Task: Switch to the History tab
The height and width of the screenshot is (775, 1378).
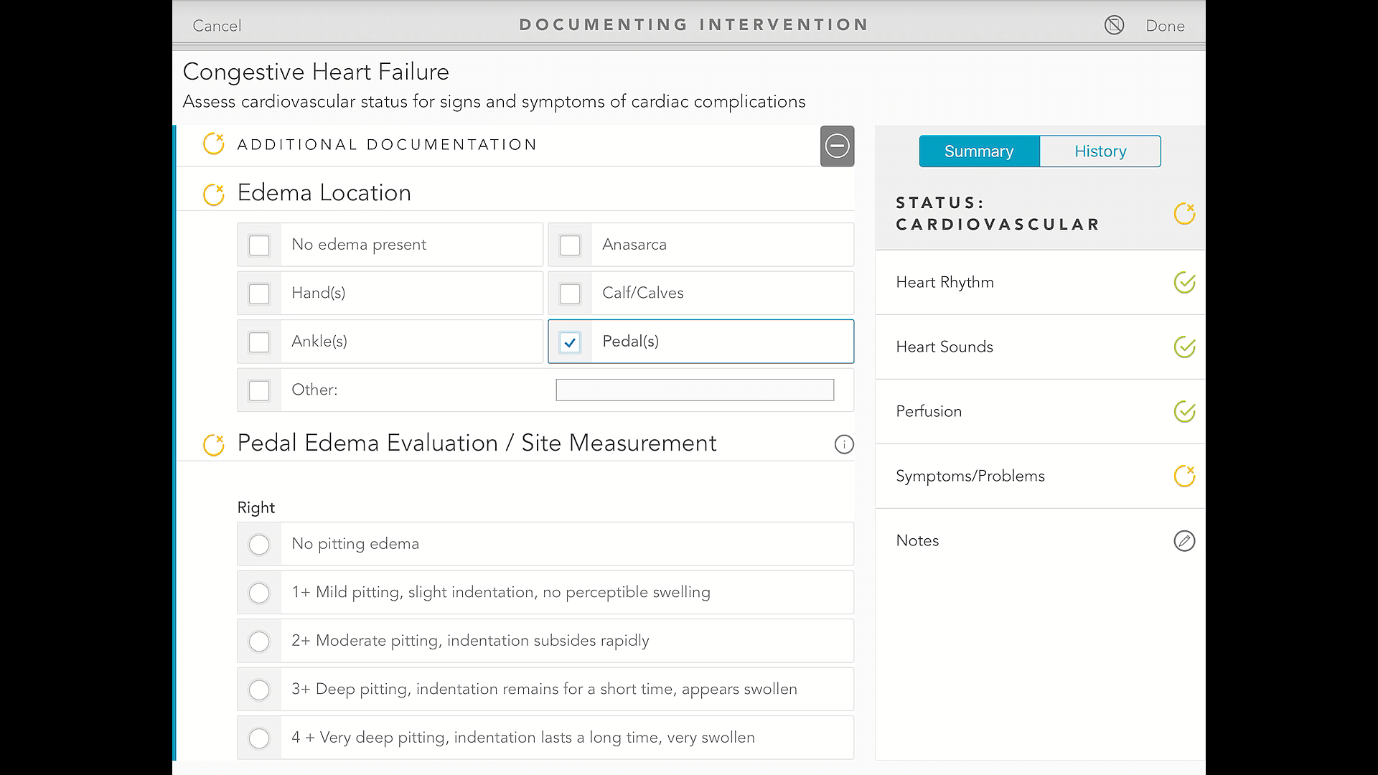Action: pos(1100,151)
